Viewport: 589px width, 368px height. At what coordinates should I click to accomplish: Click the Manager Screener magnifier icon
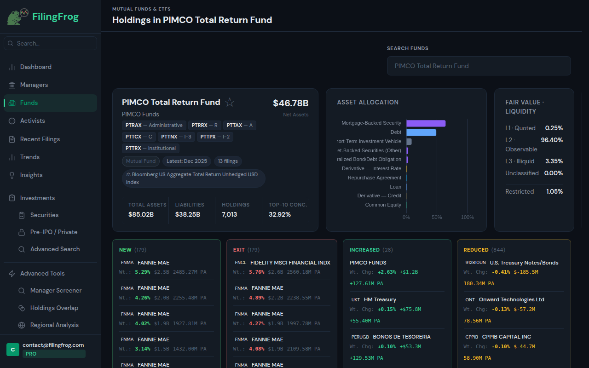pyautogui.click(x=21, y=290)
